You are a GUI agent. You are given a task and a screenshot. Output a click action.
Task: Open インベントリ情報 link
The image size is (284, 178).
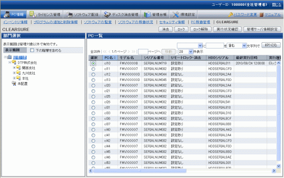coord(15,22)
